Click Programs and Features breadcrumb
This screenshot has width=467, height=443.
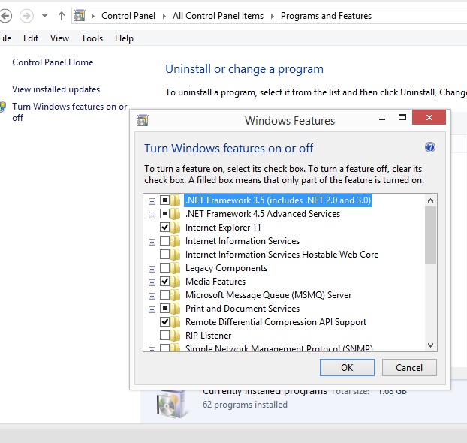326,16
